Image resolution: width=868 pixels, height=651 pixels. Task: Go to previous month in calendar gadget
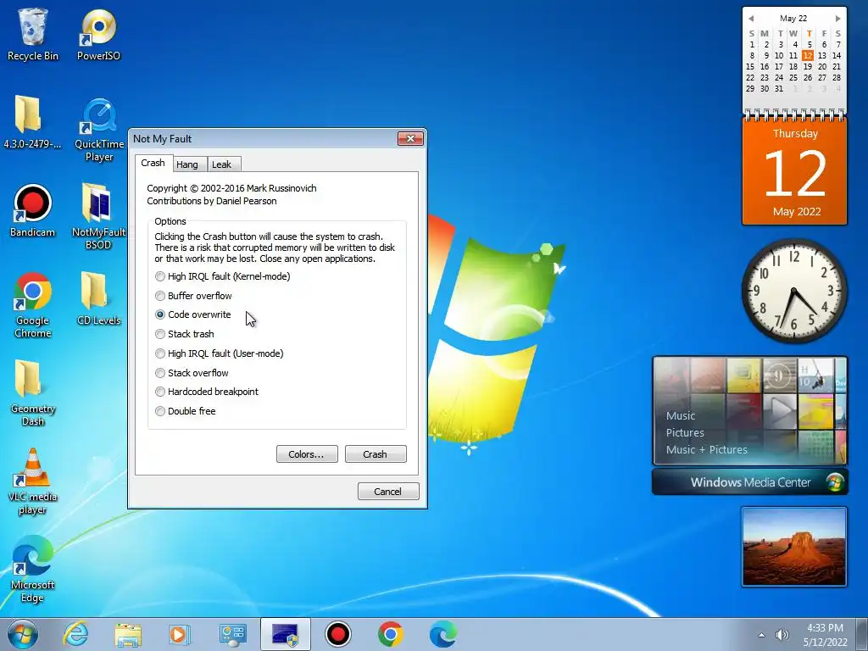pyautogui.click(x=751, y=19)
